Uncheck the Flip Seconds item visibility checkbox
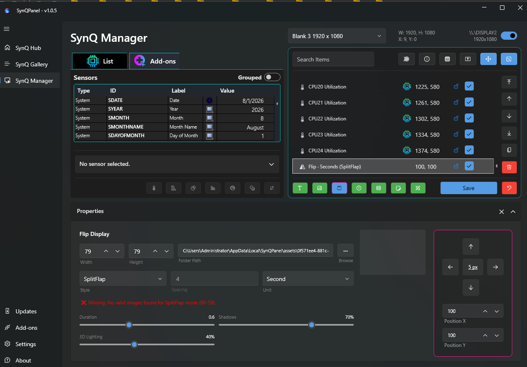This screenshot has height=367, width=527. click(x=469, y=166)
